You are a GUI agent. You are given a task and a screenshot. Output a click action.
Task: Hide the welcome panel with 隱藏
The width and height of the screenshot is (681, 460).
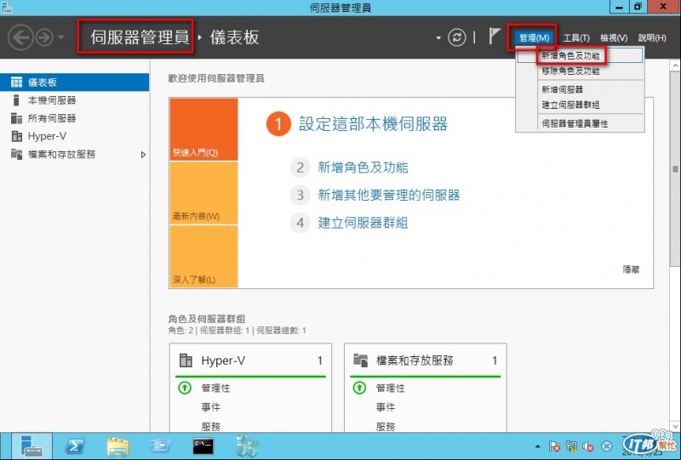point(631,270)
